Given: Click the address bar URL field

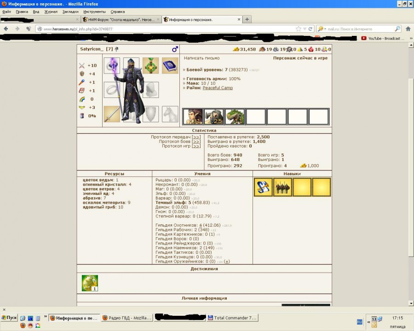Looking at the screenshot, I should pos(169,29).
